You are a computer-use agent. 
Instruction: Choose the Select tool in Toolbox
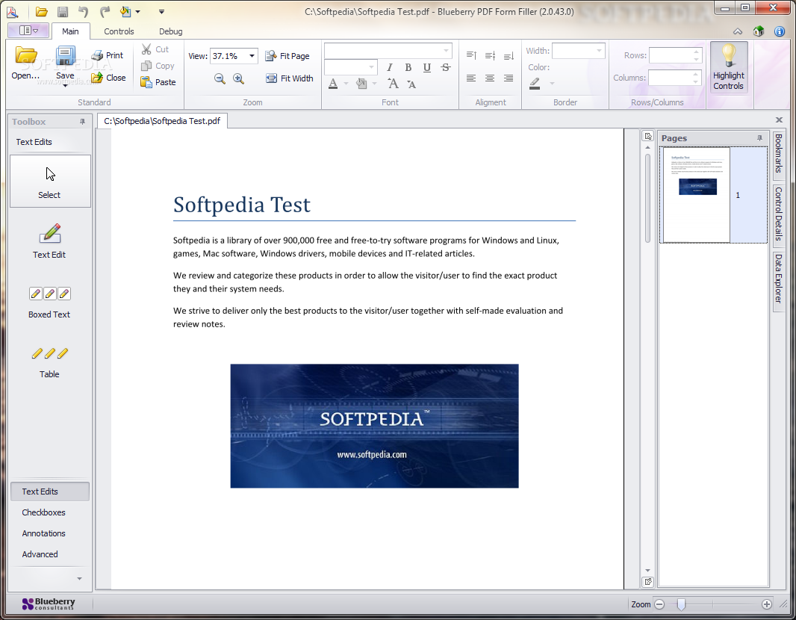[50, 182]
